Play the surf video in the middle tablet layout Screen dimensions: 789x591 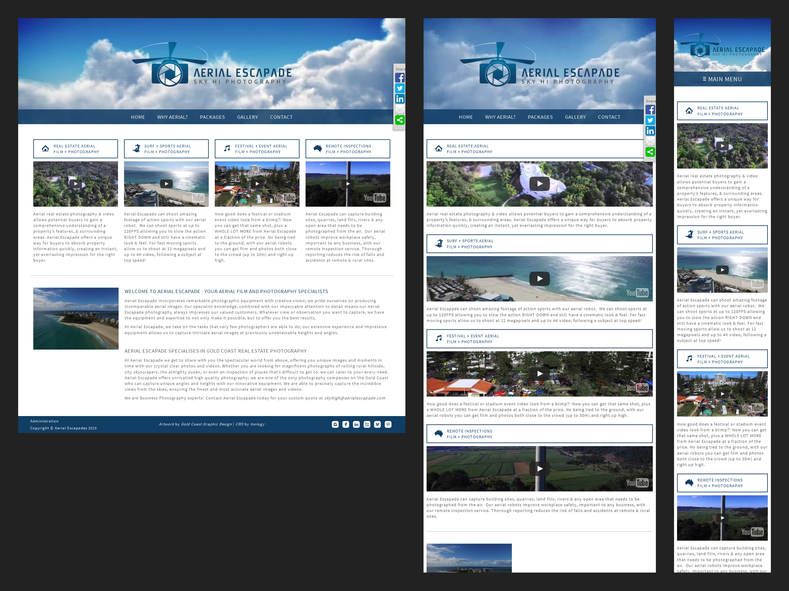(x=539, y=279)
